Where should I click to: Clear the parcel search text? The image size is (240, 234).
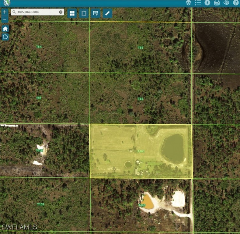(61, 12)
